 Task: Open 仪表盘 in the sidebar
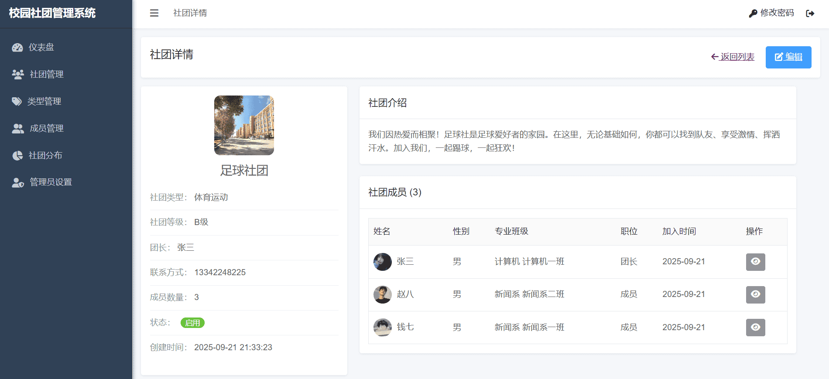pyautogui.click(x=66, y=48)
